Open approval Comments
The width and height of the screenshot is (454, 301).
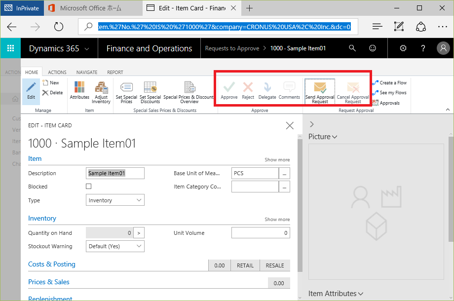(289, 91)
